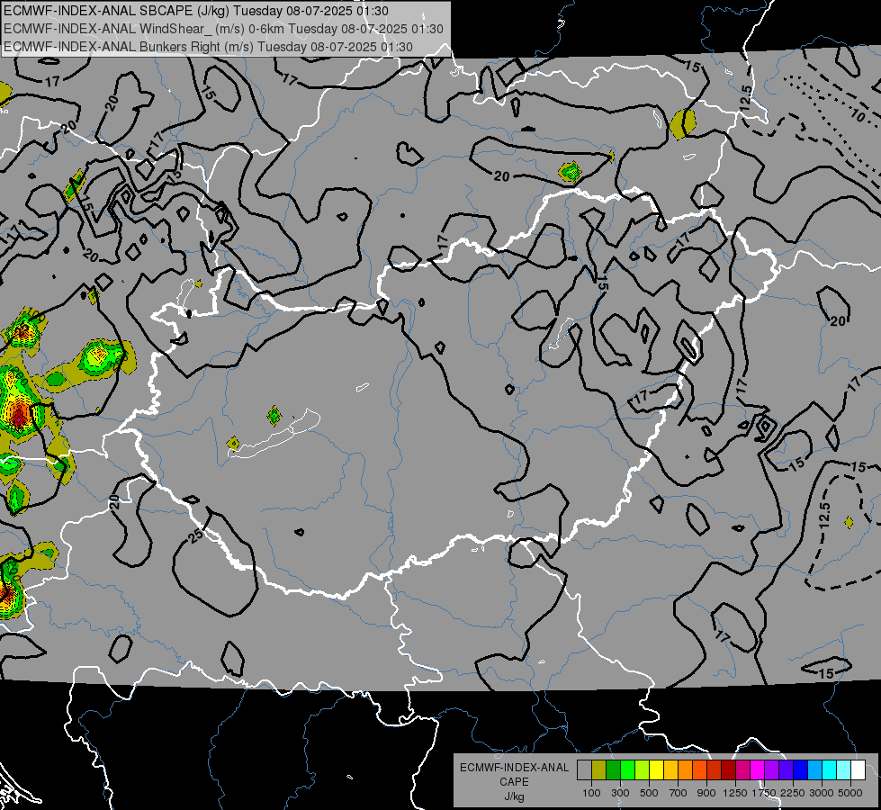Viewport: 881px width, 810px height.
Task: Choose the indigo violet legend swatch
Action: click(786, 769)
